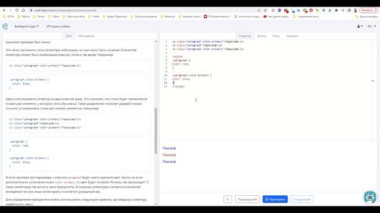The height and width of the screenshot is (213, 380).
Task: Open the Почты bookmarks folder
Action: click(x=39, y=17)
